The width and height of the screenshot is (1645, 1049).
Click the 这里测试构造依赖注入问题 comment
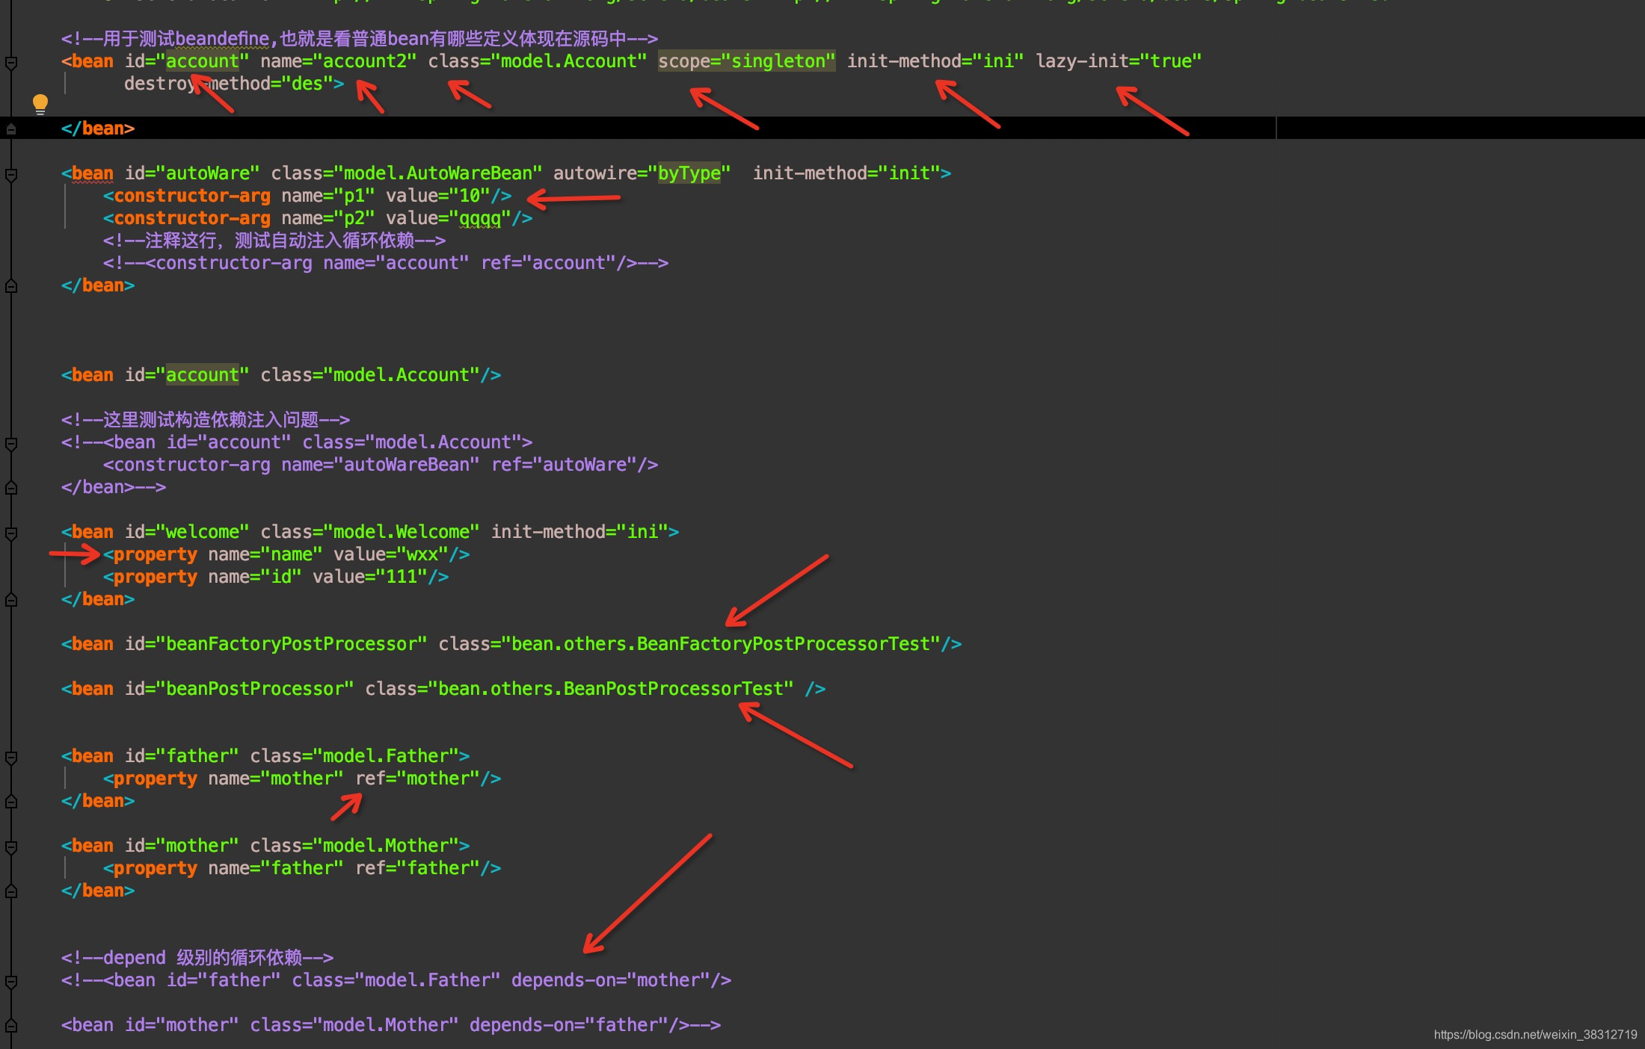pyautogui.click(x=206, y=420)
